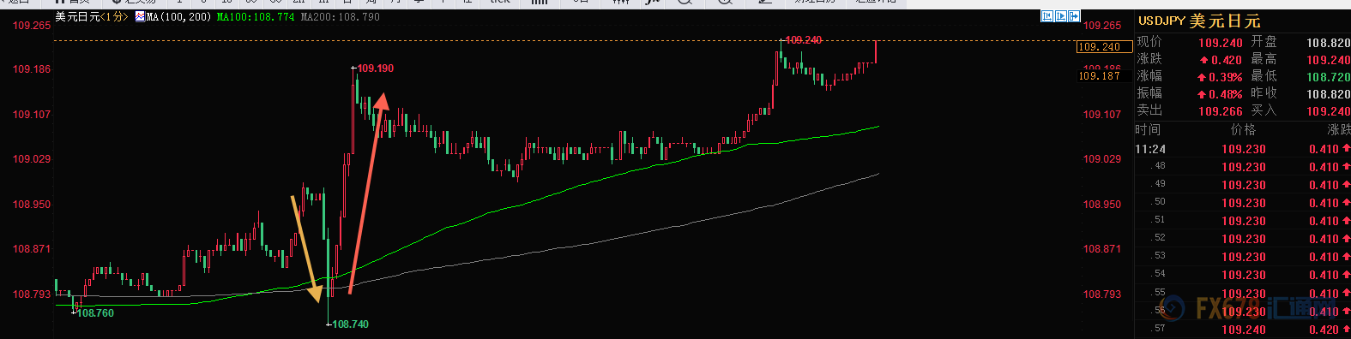Select the 11:24 tick row

1242,149
